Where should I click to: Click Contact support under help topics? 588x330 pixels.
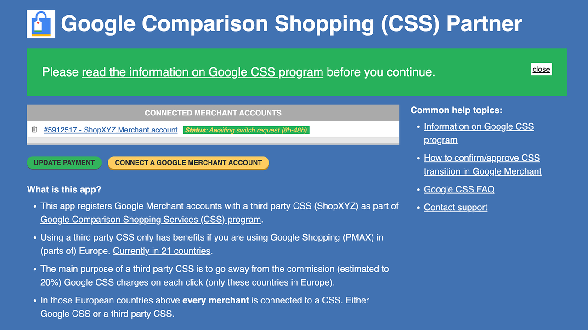coord(455,207)
